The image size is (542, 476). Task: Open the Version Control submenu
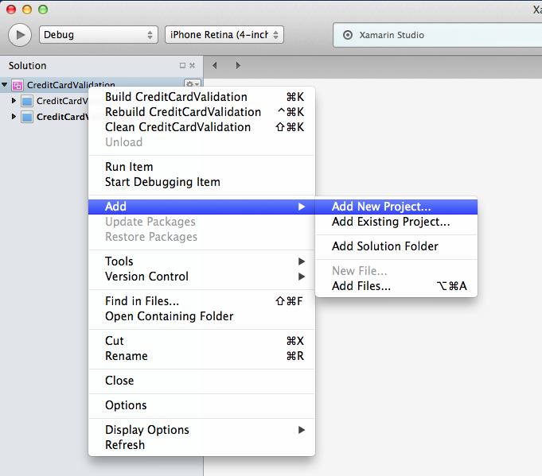click(146, 277)
